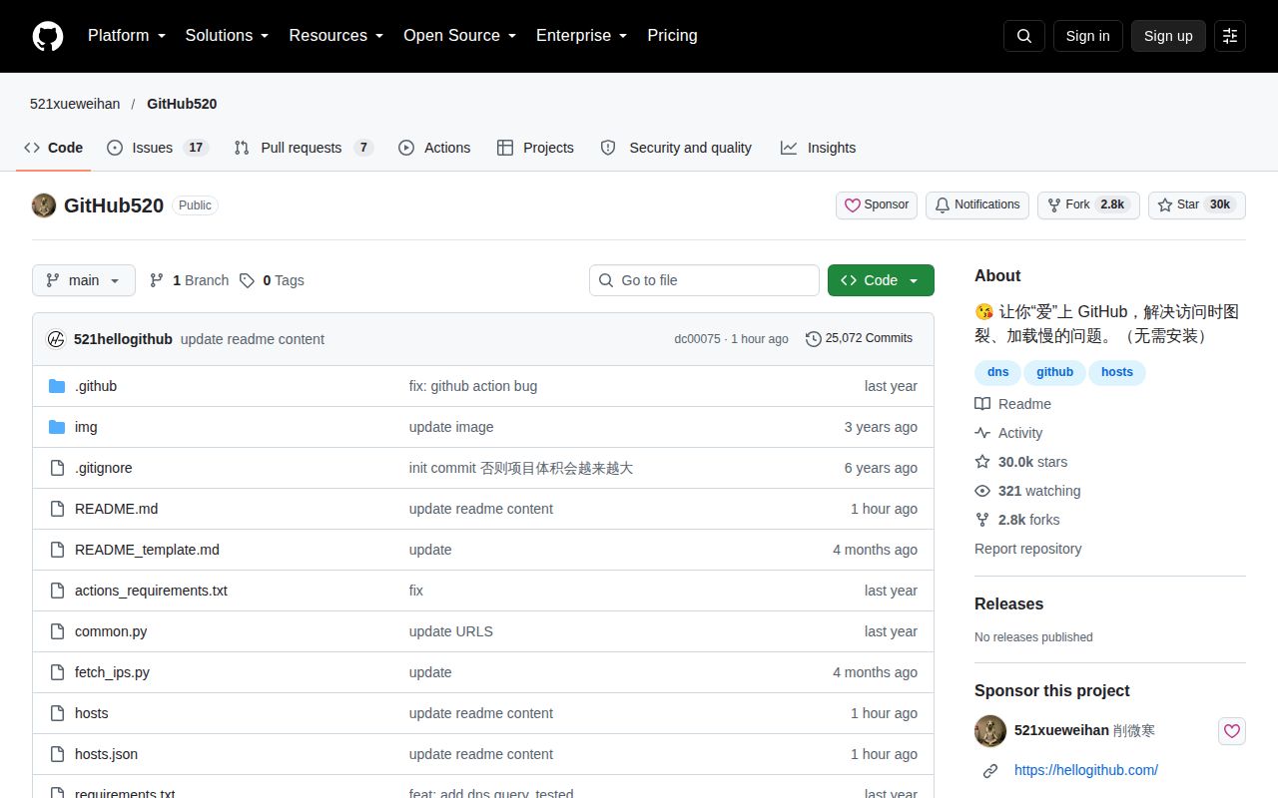This screenshot has height=798, width=1278.
Task: Click the heart Sponsor button
Action: coord(877,204)
